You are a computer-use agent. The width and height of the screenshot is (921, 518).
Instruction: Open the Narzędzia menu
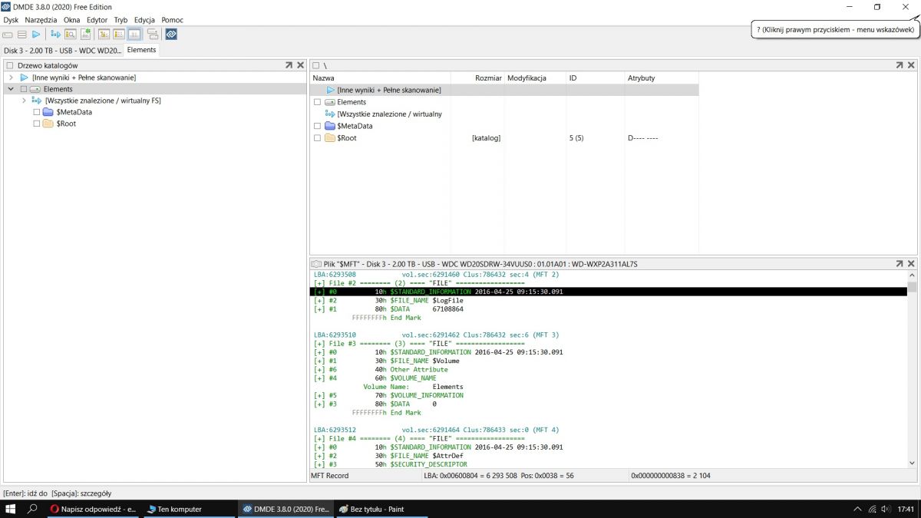pyautogui.click(x=41, y=20)
